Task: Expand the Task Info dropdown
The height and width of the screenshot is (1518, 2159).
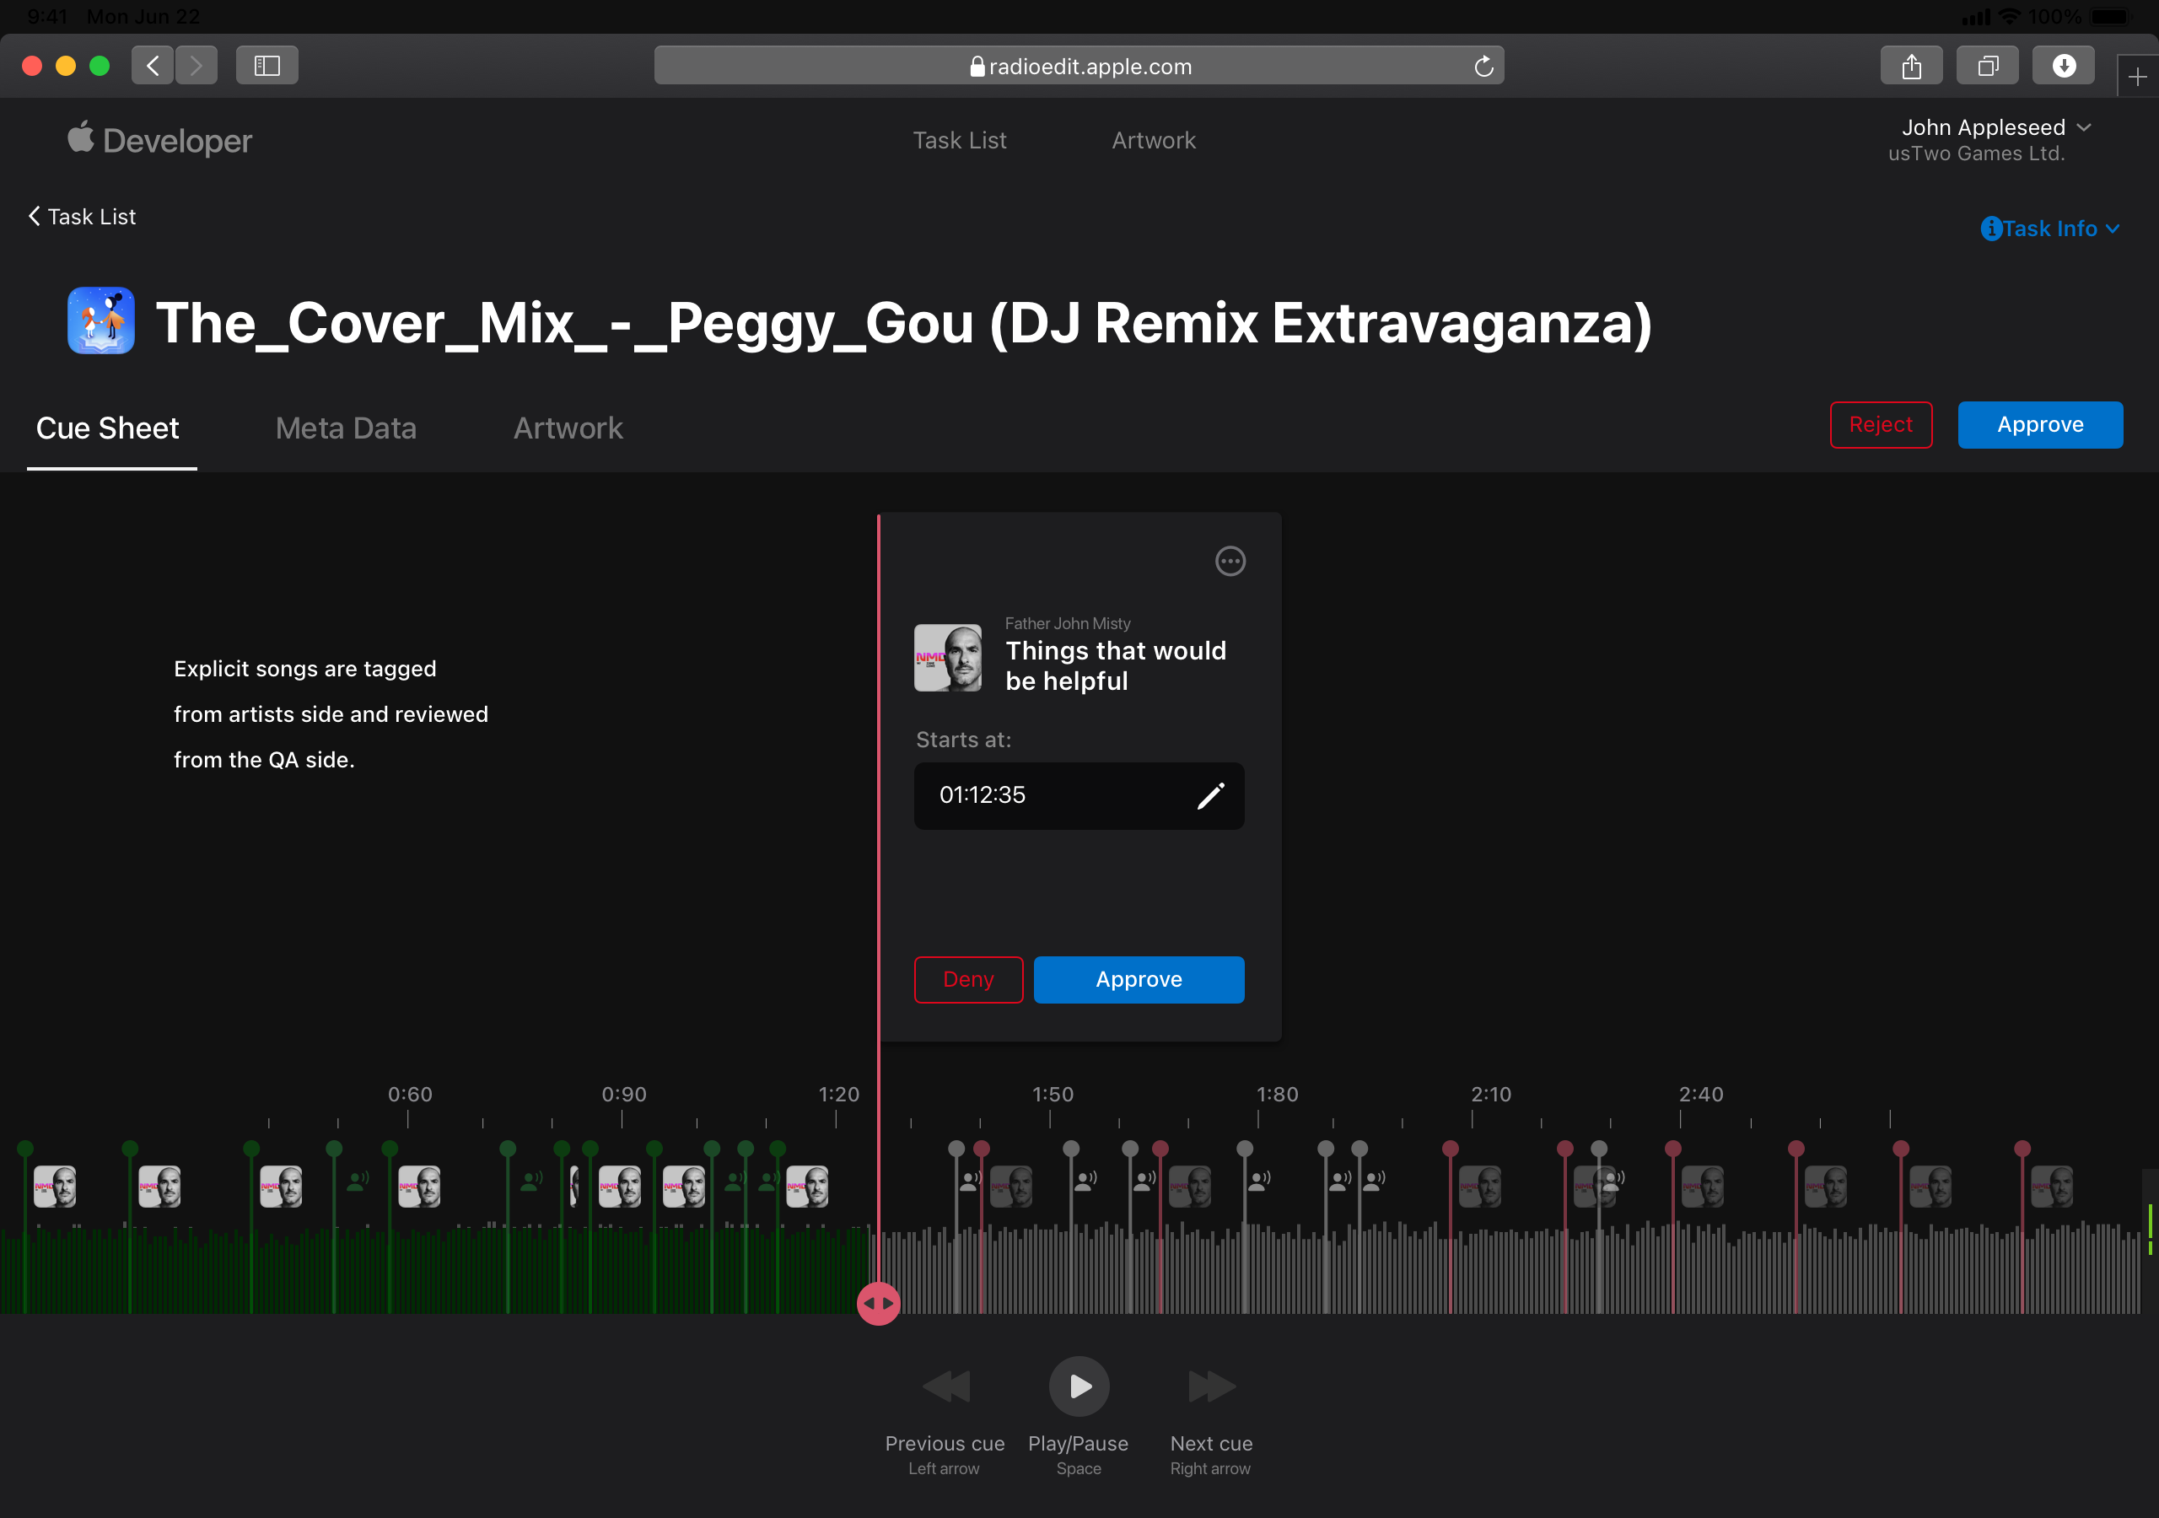Action: click(2050, 229)
